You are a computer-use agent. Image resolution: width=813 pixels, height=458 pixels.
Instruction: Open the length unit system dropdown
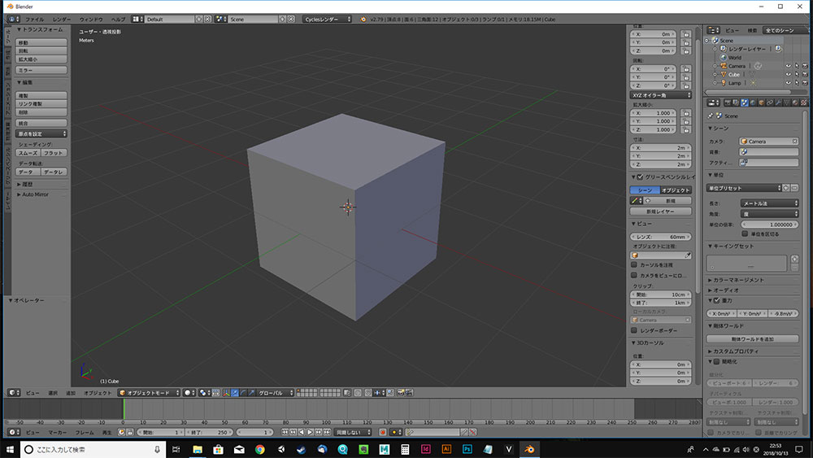point(769,203)
